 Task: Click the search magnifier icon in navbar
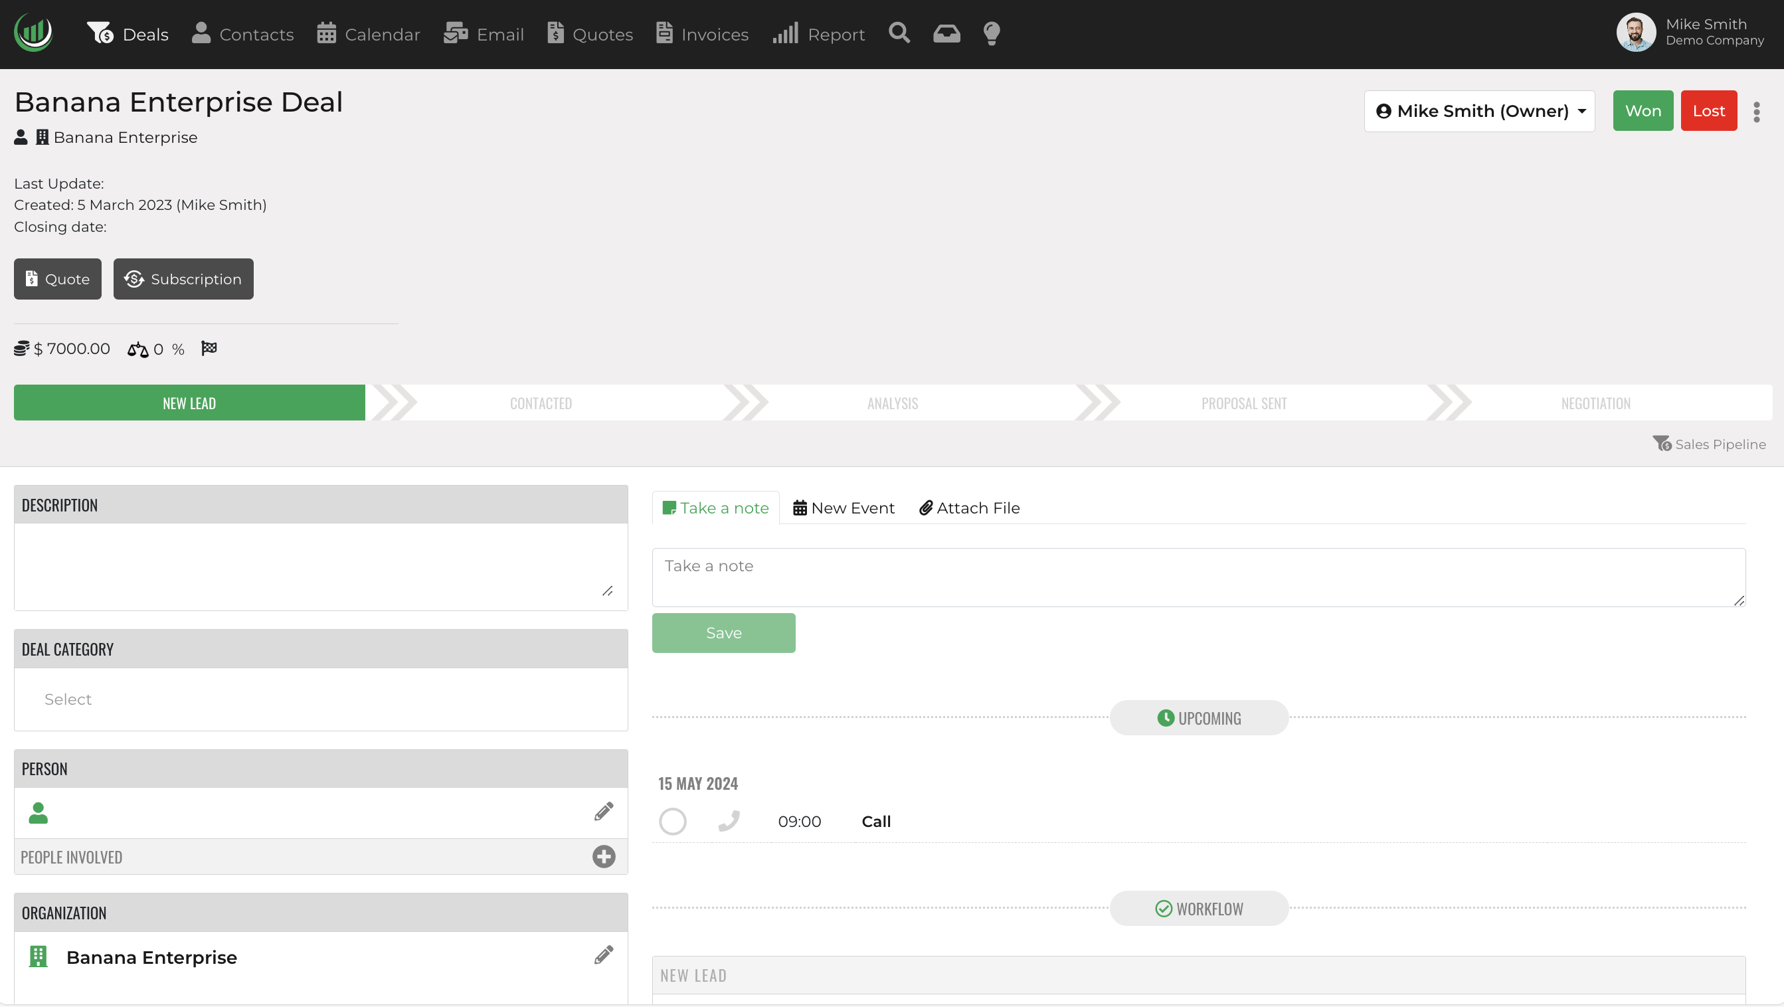899,33
